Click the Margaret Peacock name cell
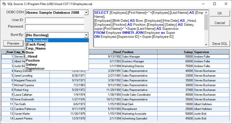The width and height of the screenshot is (232, 124). [32, 80]
